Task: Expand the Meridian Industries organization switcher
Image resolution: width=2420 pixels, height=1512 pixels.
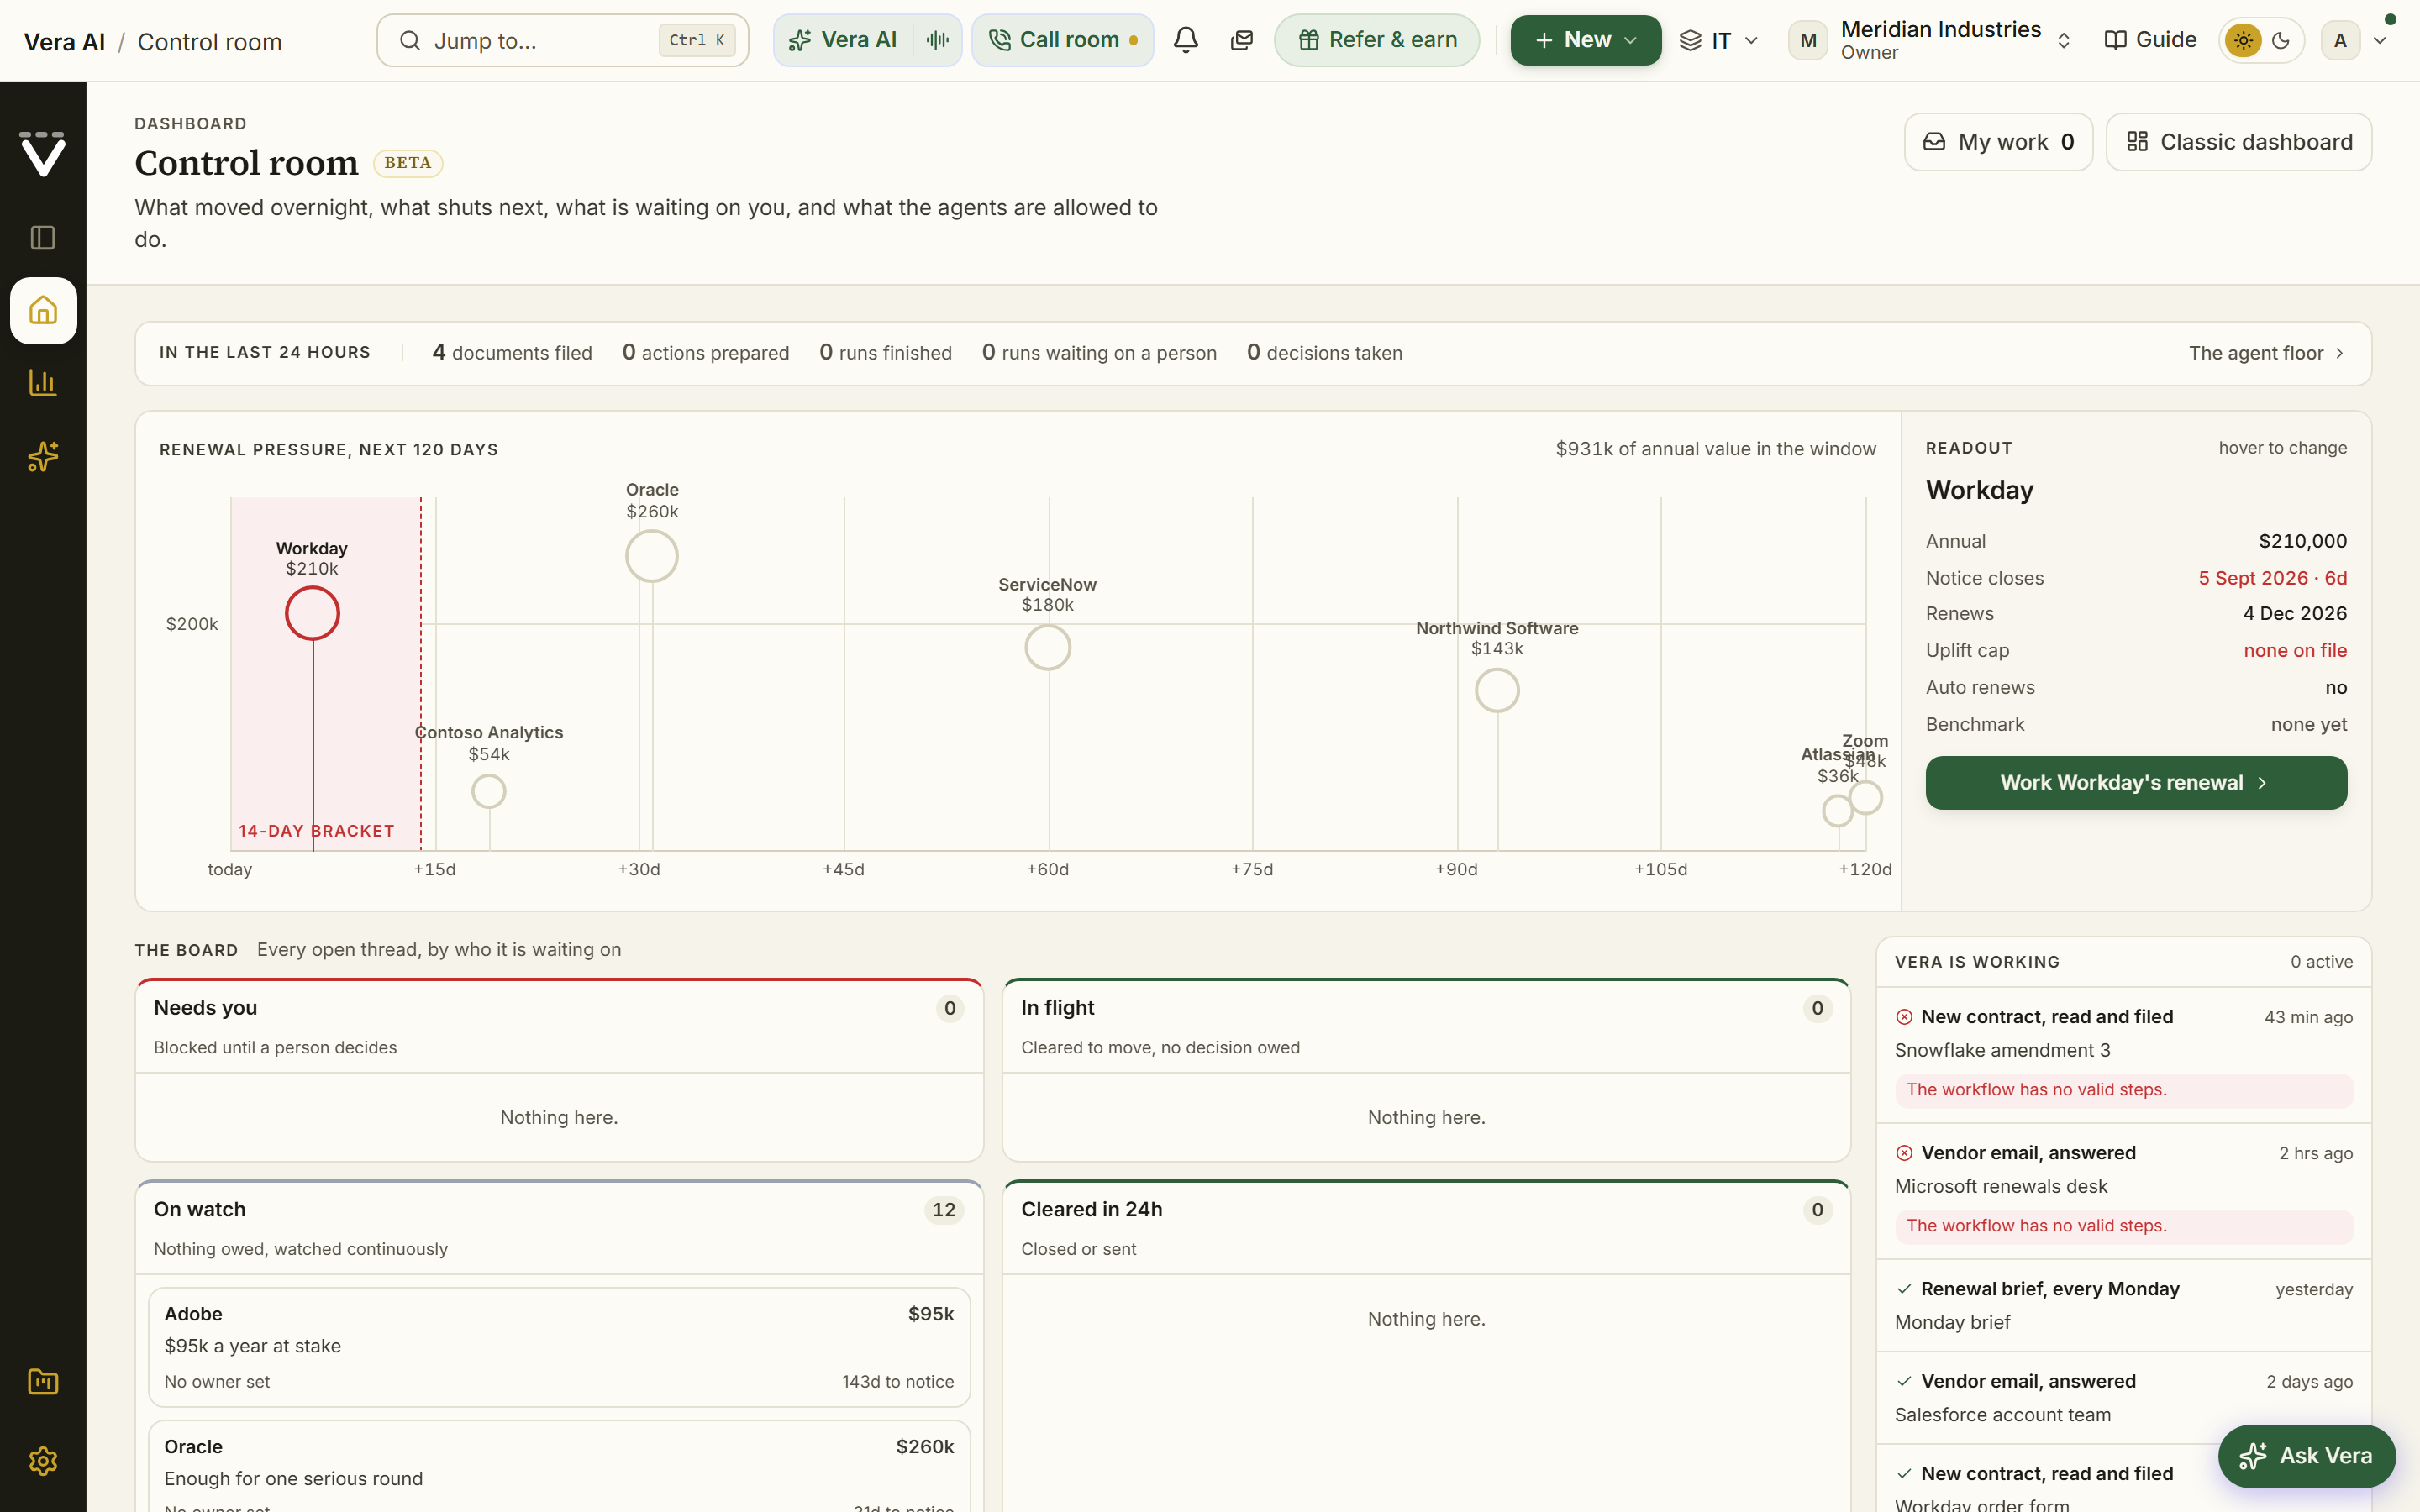Action: 2063,40
